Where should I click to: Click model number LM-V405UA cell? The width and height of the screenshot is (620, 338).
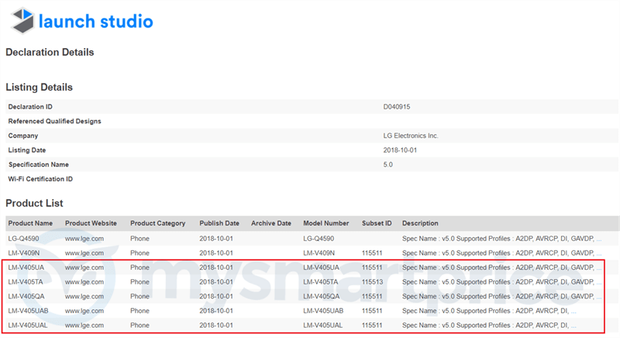point(321,267)
